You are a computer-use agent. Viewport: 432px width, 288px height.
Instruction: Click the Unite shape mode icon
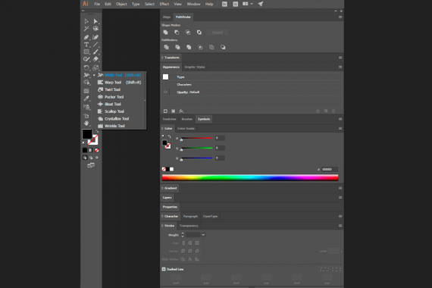(165, 33)
